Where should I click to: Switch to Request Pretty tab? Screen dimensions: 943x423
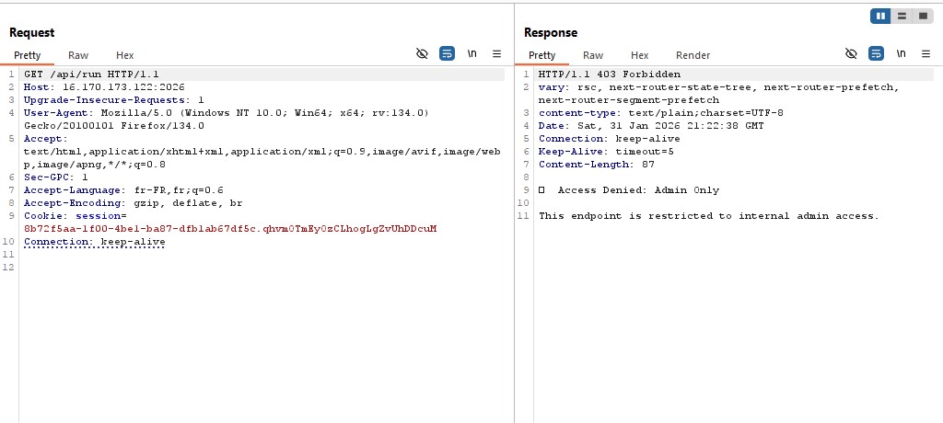[x=27, y=55]
